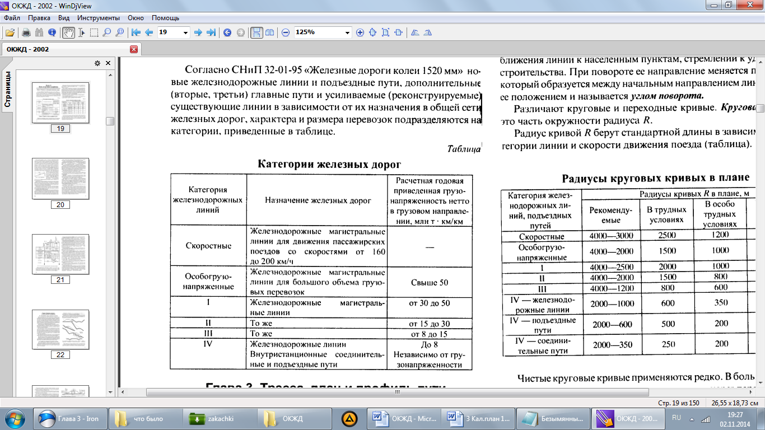The image size is (765, 430).
Task: Open the Вид menu
Action: pyautogui.click(x=64, y=18)
